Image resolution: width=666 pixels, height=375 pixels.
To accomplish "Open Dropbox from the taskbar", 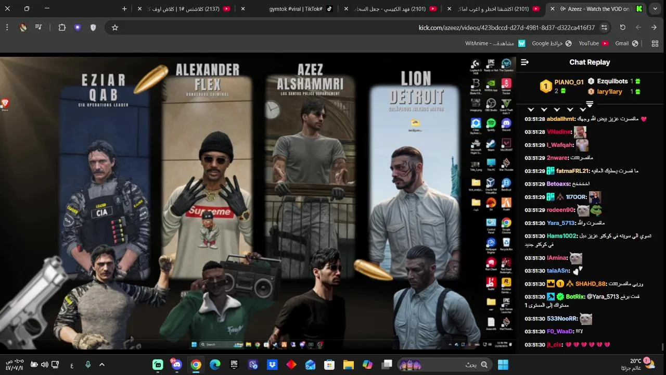I will pos(272,365).
